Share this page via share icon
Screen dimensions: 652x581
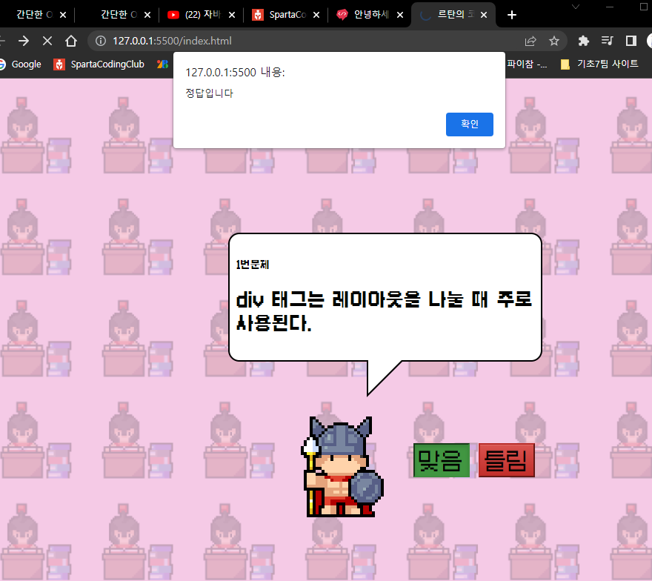pos(530,41)
